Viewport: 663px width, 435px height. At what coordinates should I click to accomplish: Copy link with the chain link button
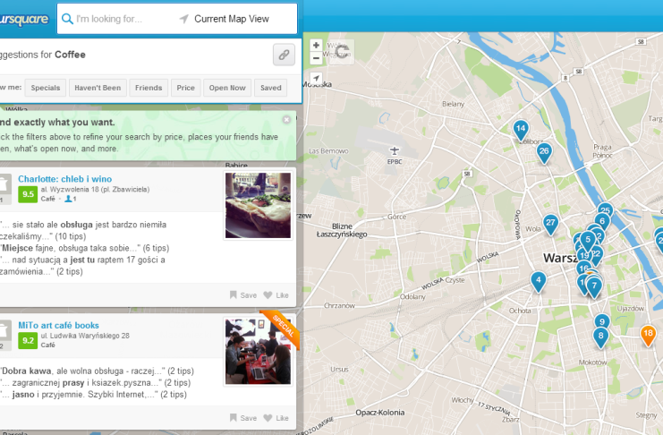point(284,55)
